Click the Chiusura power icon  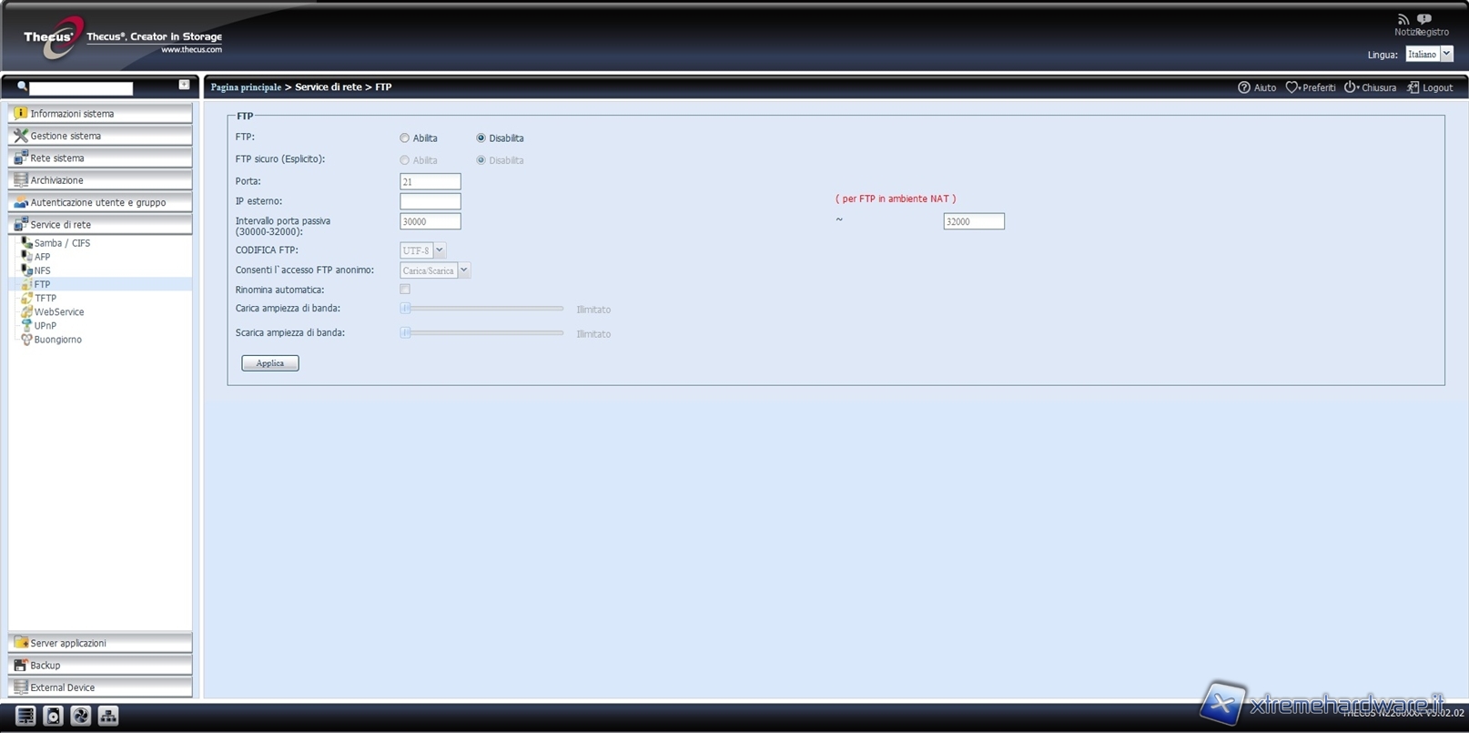click(1351, 87)
